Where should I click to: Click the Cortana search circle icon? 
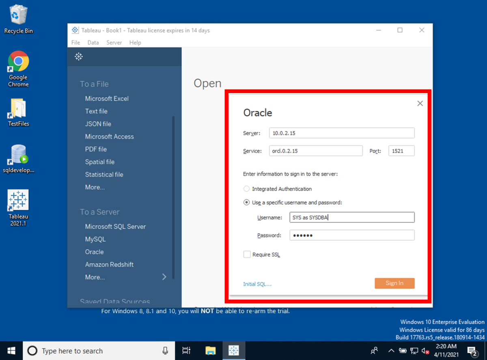tap(32, 351)
